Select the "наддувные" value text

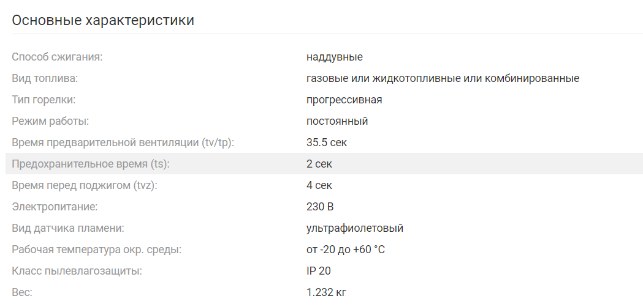click(334, 57)
